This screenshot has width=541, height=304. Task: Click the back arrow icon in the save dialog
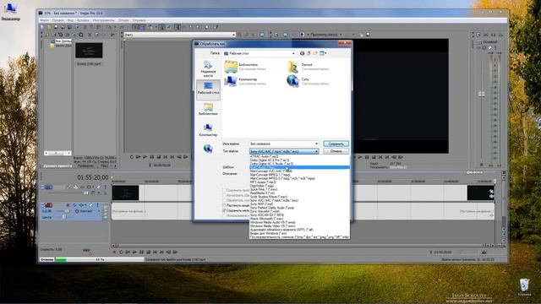coord(303,53)
